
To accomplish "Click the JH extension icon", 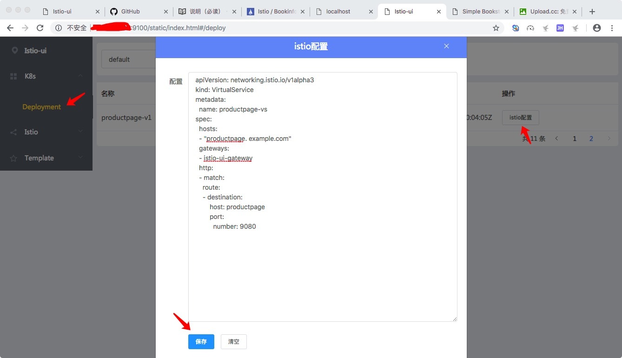I will click(560, 28).
